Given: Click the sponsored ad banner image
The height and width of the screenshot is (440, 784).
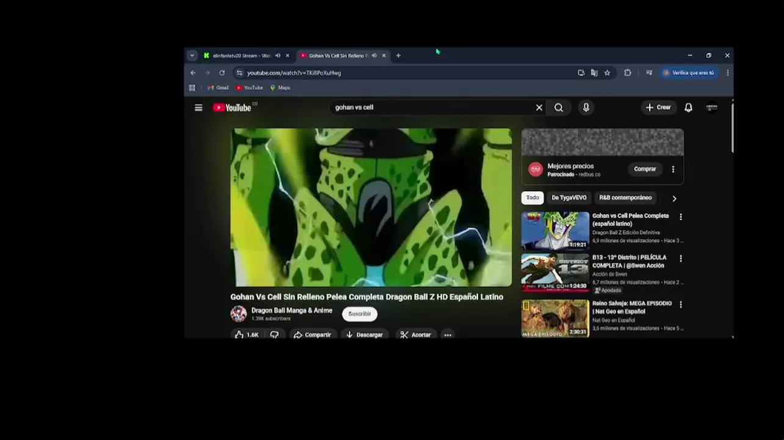Looking at the screenshot, I should coord(603,142).
